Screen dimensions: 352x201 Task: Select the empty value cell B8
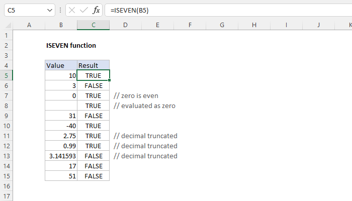click(61, 106)
